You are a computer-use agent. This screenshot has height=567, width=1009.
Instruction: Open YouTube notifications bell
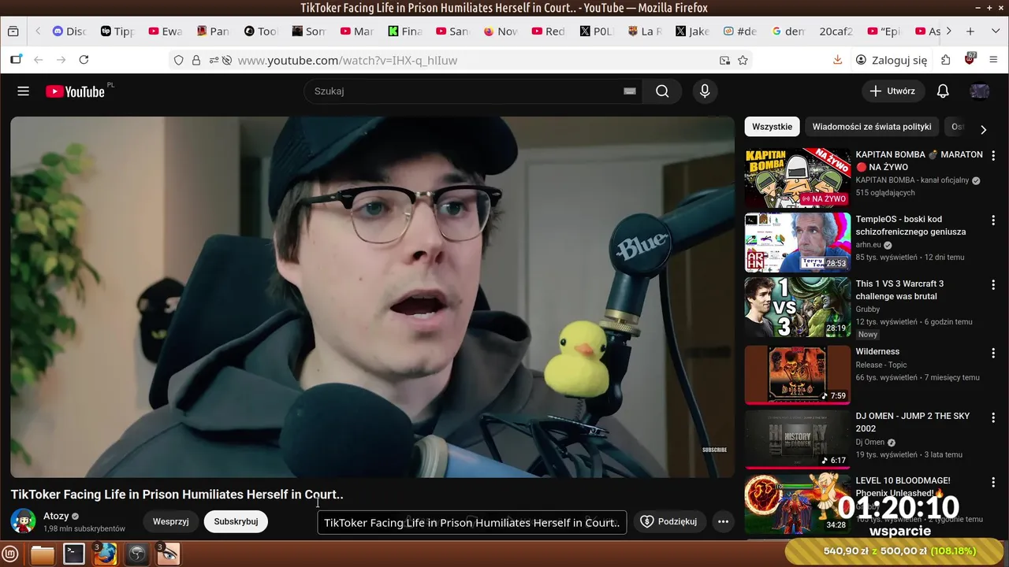pos(943,91)
